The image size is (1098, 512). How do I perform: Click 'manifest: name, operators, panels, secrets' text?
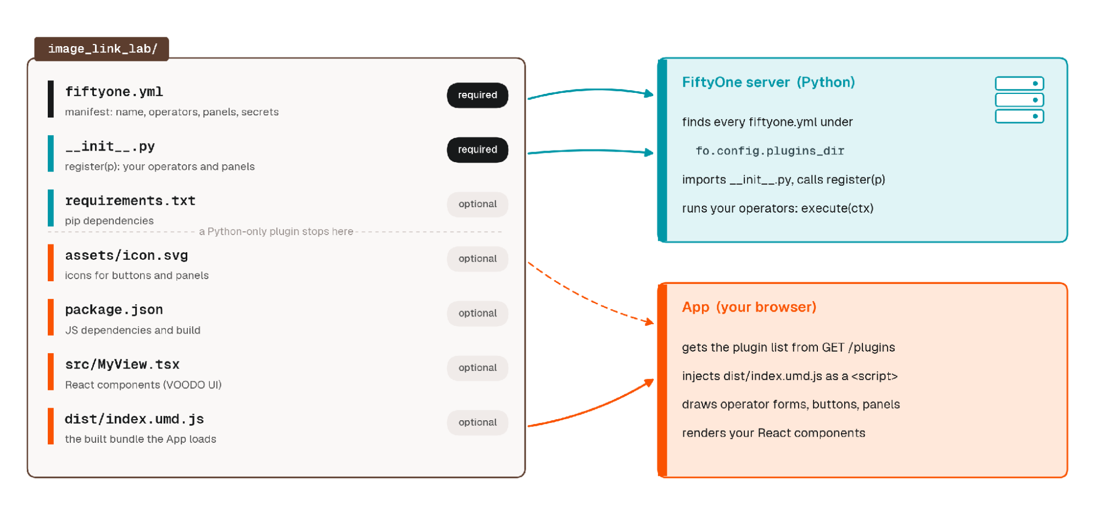[x=171, y=112]
